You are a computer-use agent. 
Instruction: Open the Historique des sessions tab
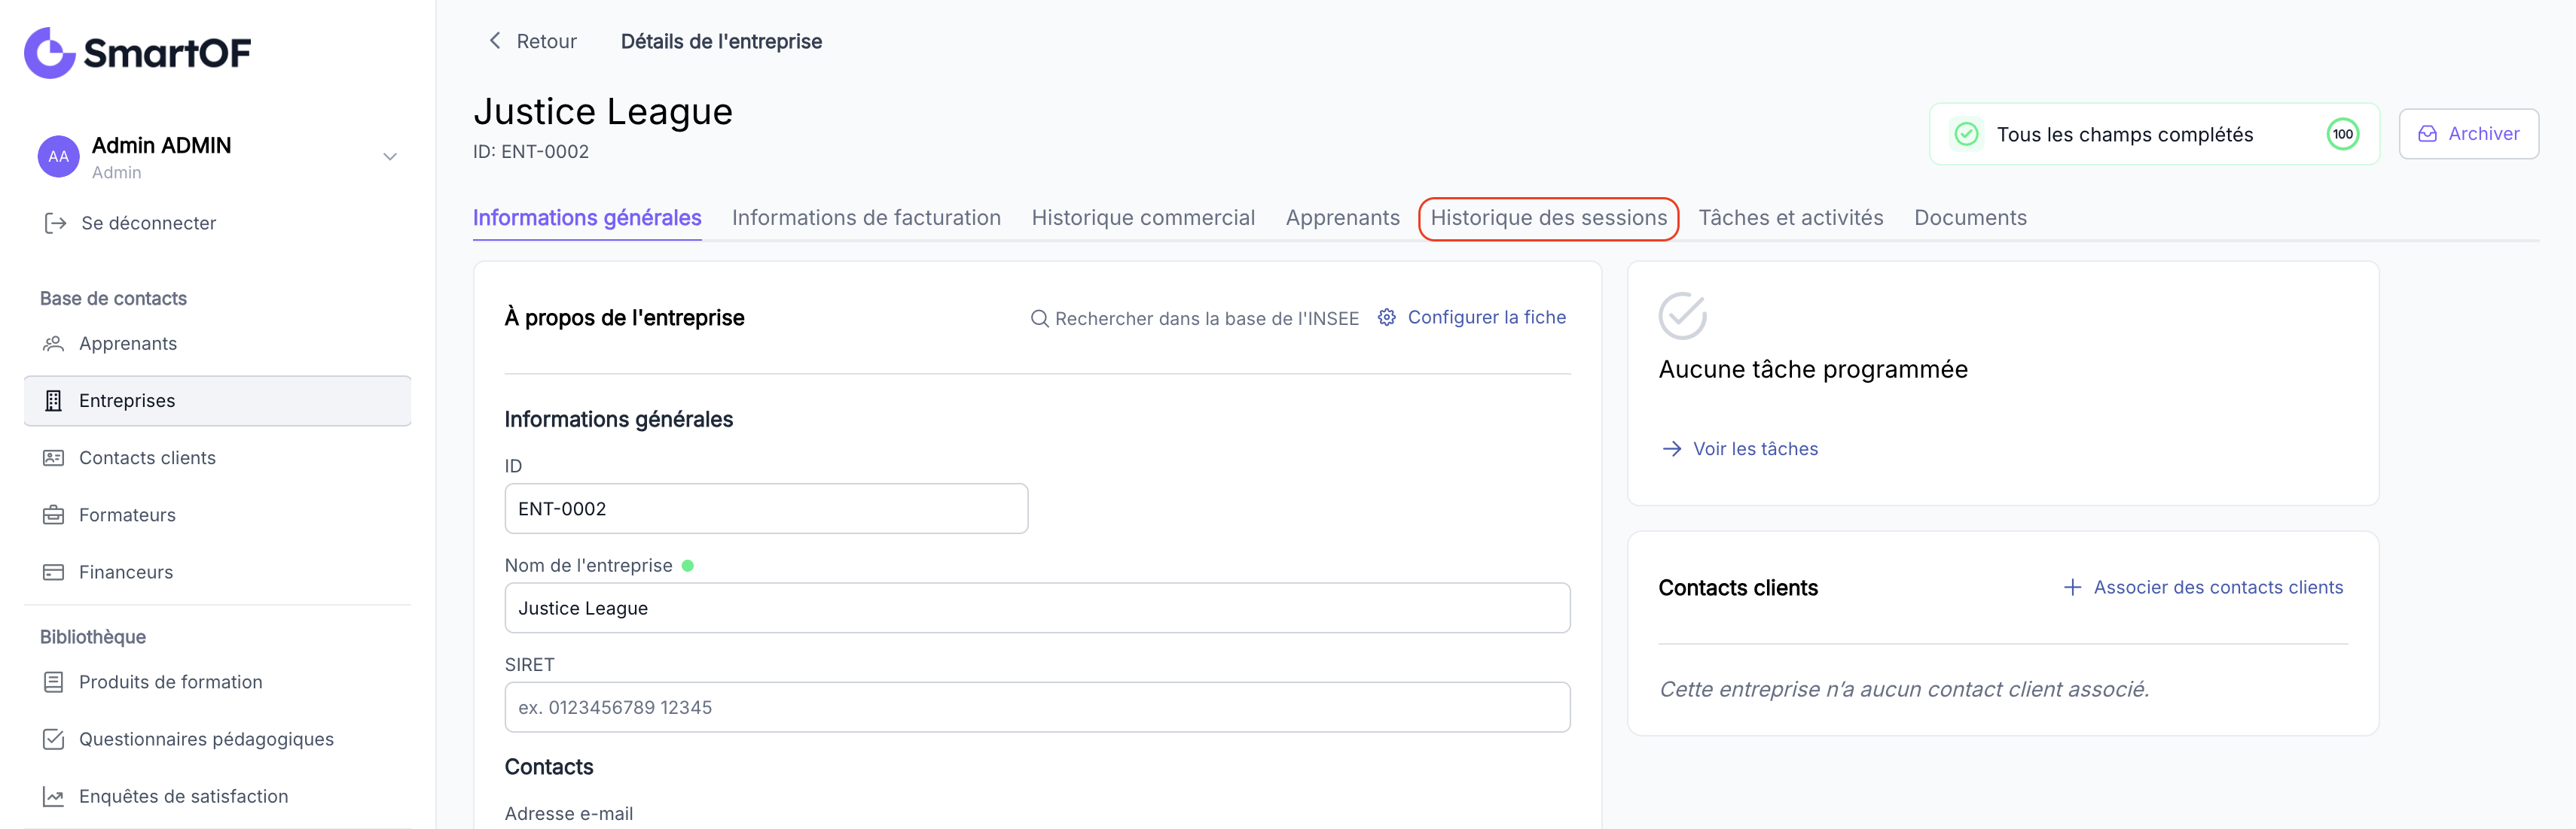[1548, 217]
